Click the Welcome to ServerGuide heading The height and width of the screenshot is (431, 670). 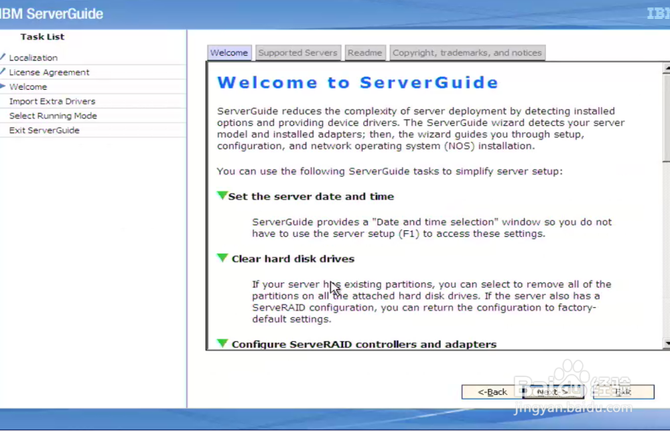(358, 82)
